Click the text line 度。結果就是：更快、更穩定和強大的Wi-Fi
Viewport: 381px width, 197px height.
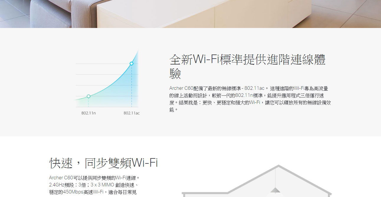250,102
